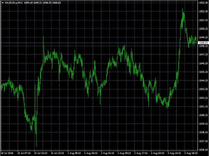Click the 1050.25 price scale label
209x156 pixels.
(x=203, y=29)
